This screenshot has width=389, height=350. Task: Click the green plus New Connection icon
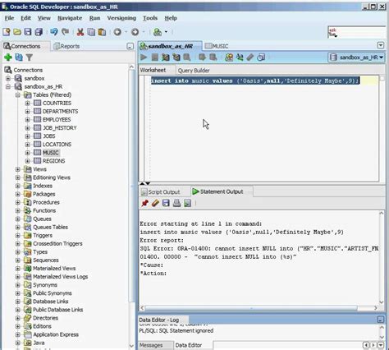[8, 58]
